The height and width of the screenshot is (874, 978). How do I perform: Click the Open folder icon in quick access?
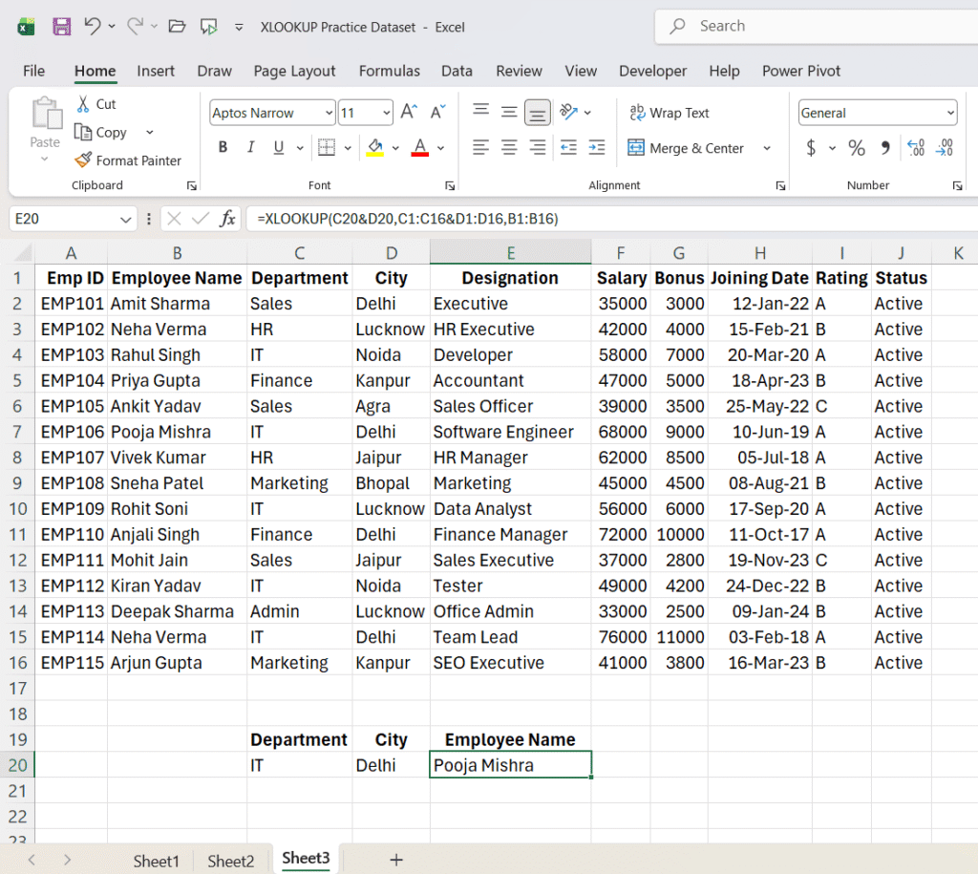point(177,26)
